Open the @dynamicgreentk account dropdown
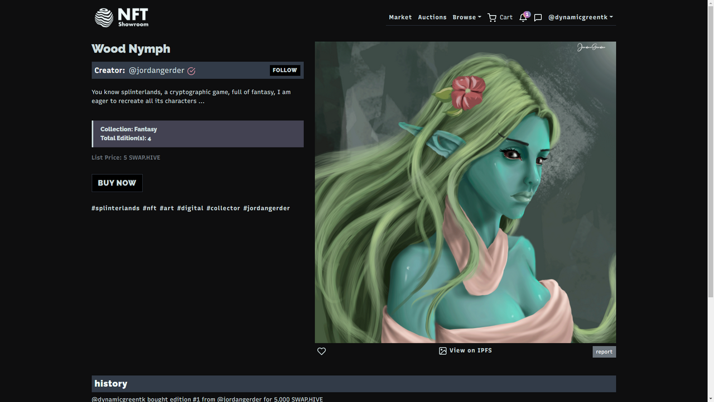Viewport: 714px width, 402px height. [581, 17]
